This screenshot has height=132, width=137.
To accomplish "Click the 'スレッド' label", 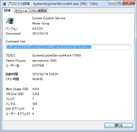I will click(x=10, y=99).
